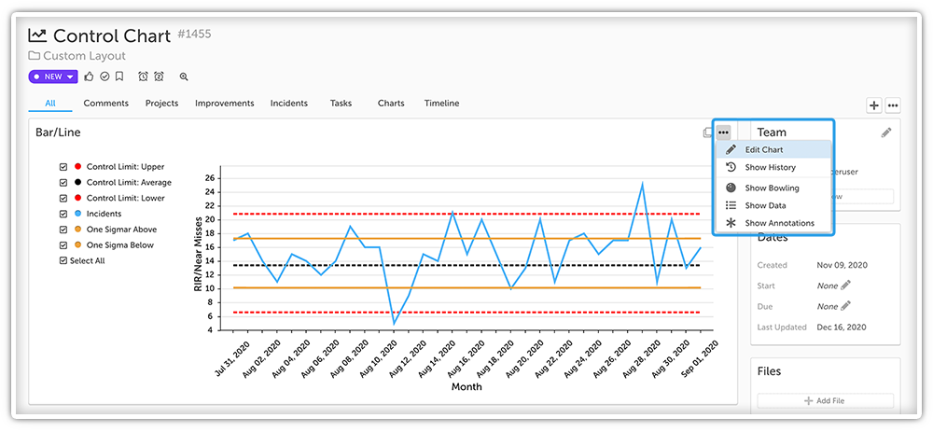Screen dimensions: 933x432
Task: Click the orange One Sigma Below swatch
Action: [78, 245]
